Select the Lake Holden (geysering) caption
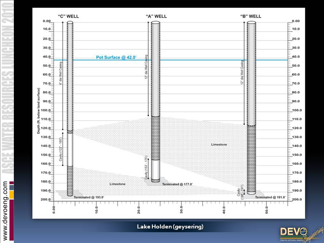Viewport: 324px width, 243px height. click(x=170, y=227)
